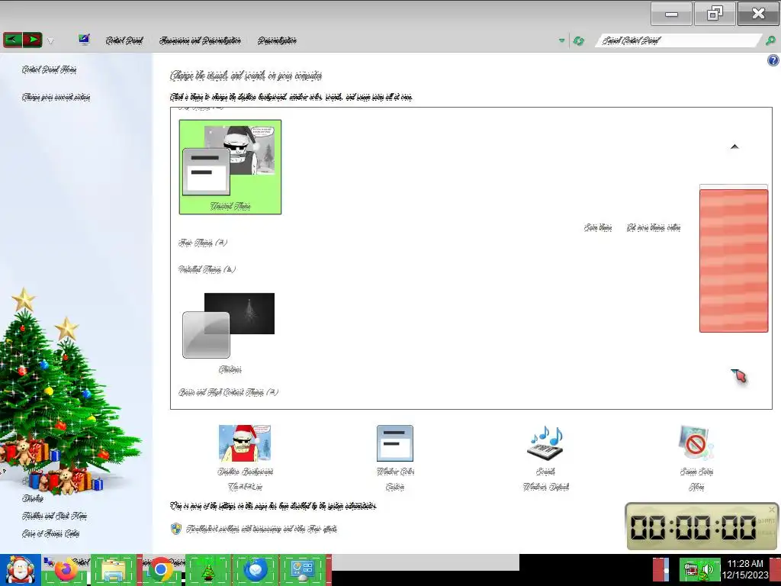Open the recent pages dropdown arrow
This screenshot has height=586, width=781.
tap(51, 41)
